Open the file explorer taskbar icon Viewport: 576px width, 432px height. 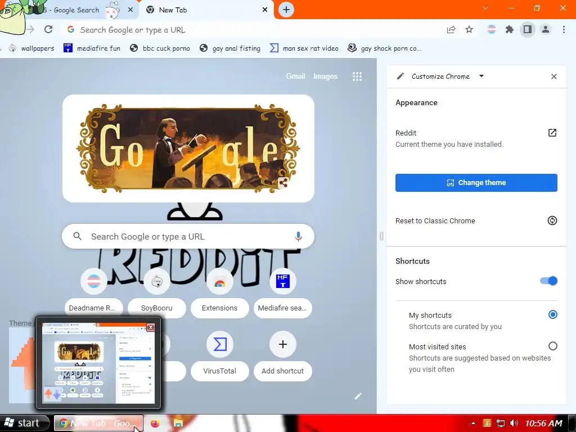(178, 424)
